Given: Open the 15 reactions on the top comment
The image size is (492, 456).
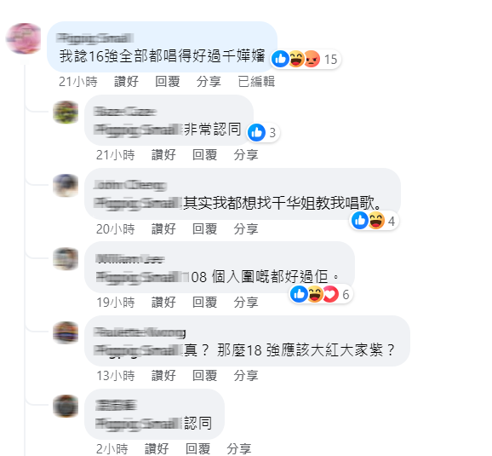Looking at the screenshot, I should click(306, 59).
